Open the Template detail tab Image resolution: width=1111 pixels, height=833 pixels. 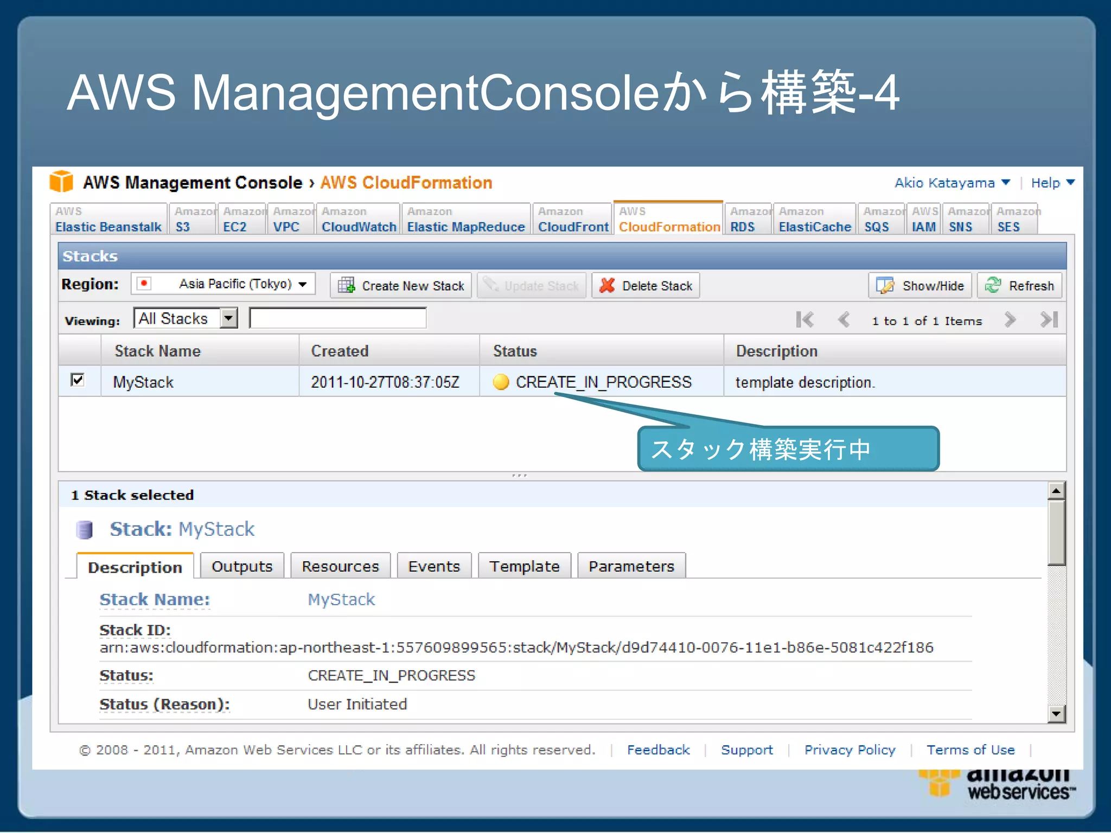tap(525, 566)
